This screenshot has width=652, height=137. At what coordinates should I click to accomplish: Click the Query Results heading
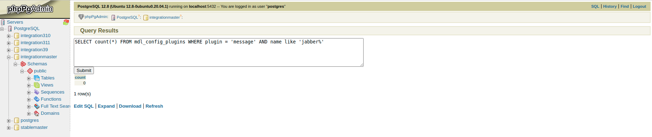(x=99, y=31)
